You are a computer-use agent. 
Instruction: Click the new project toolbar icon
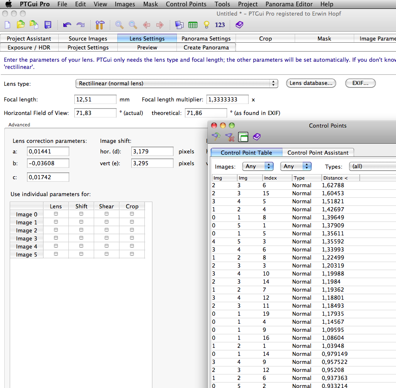point(7,25)
